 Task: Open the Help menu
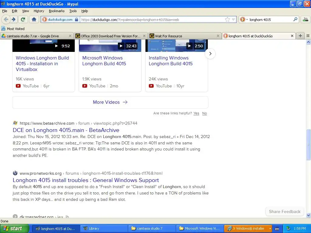(x=85, y=11)
